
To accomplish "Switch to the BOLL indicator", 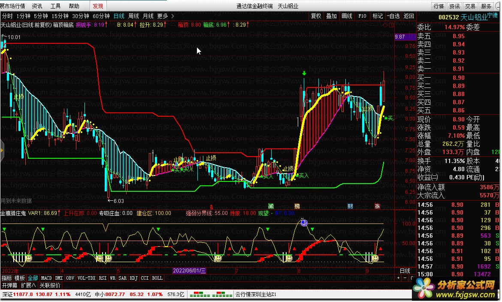I will coord(157,278).
